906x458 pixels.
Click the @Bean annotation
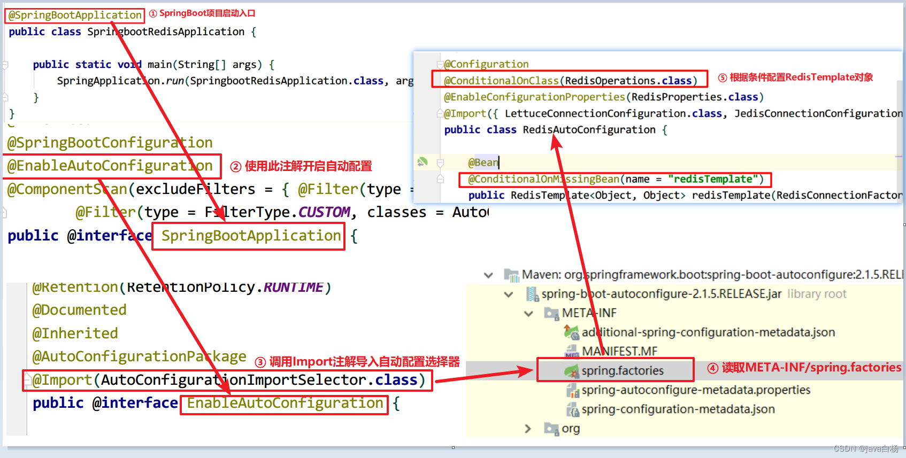(x=483, y=162)
